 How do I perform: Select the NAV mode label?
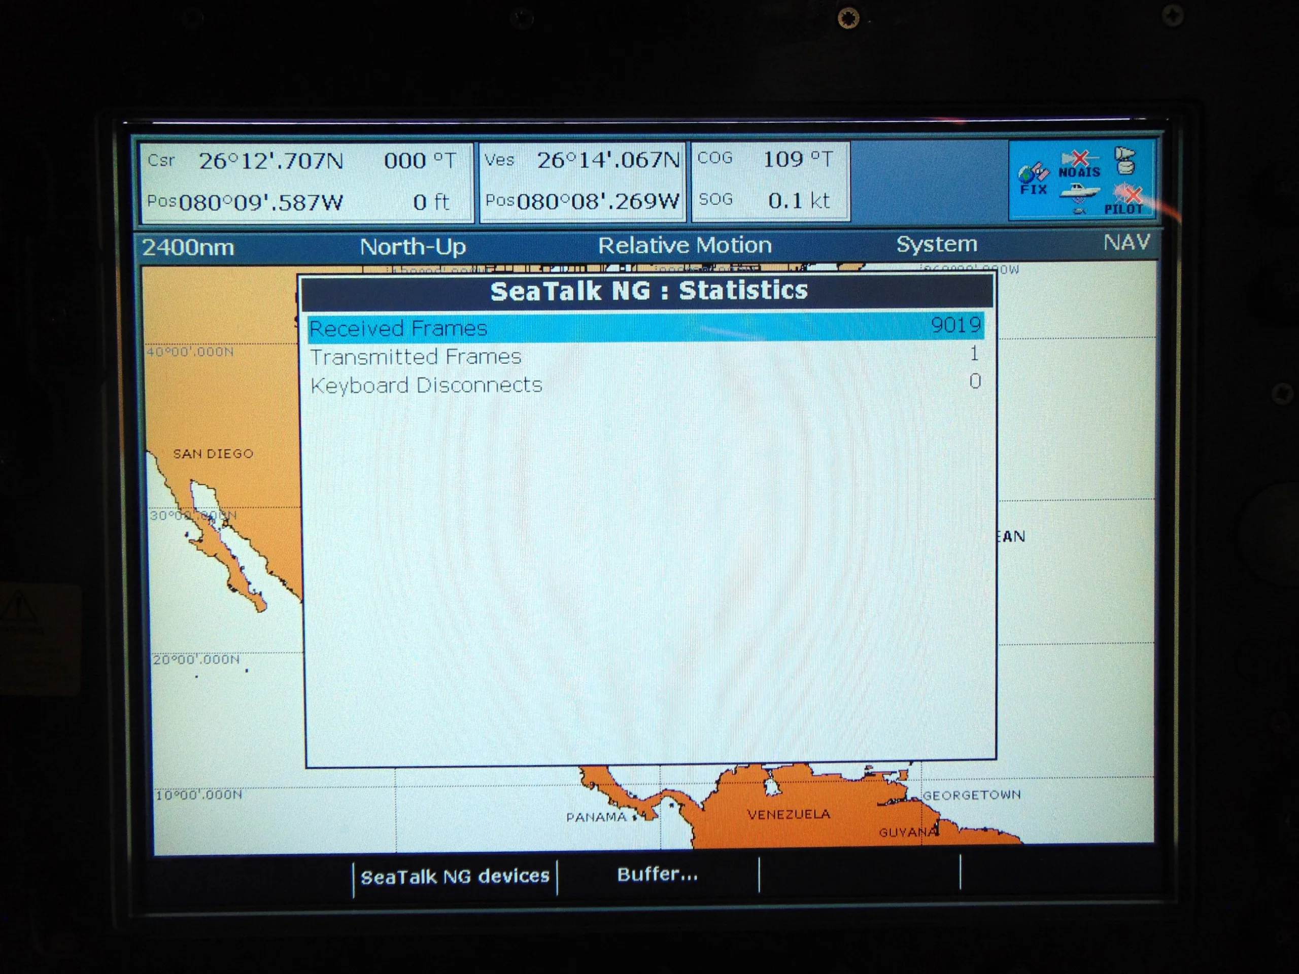[x=1126, y=242]
